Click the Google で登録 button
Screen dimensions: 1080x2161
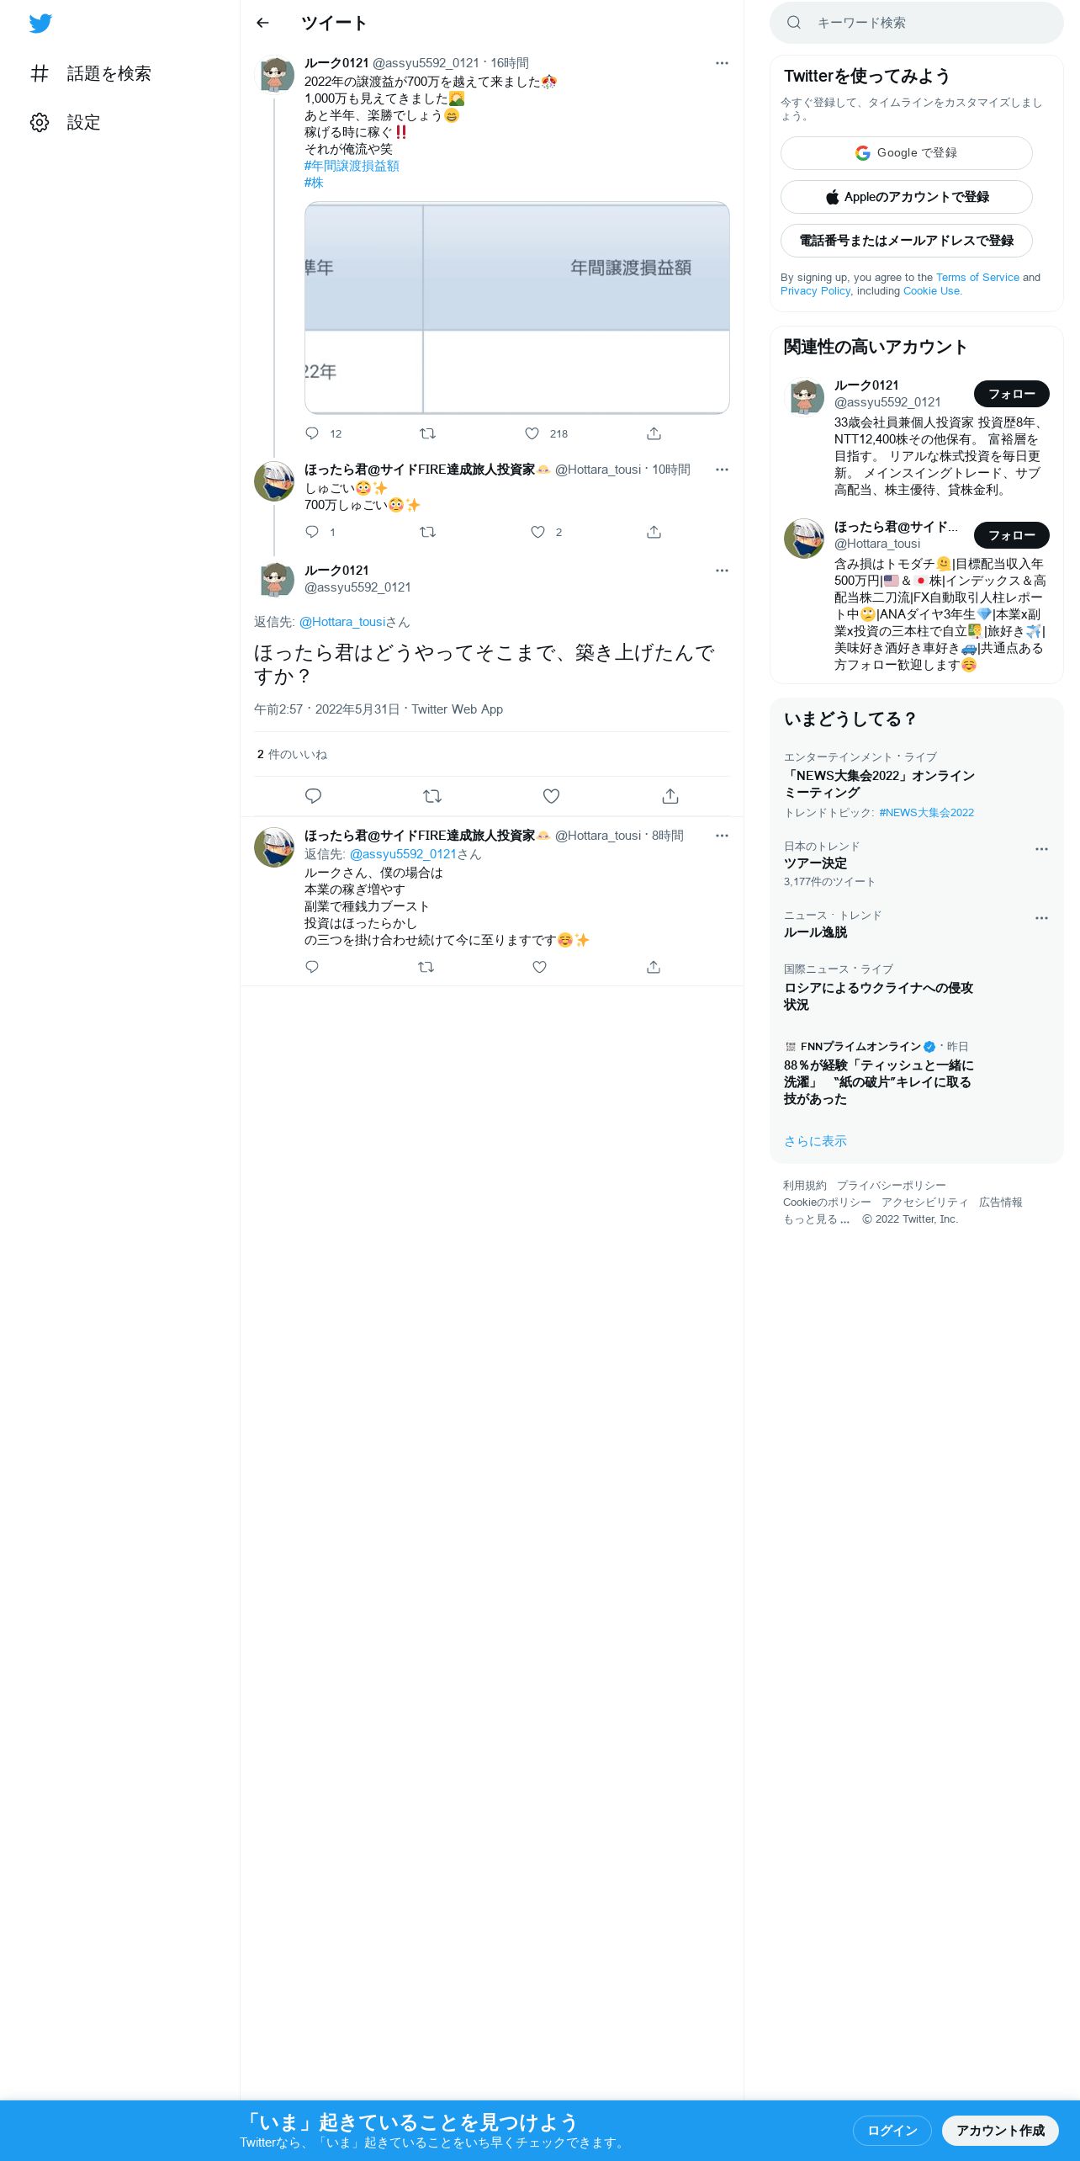906,153
